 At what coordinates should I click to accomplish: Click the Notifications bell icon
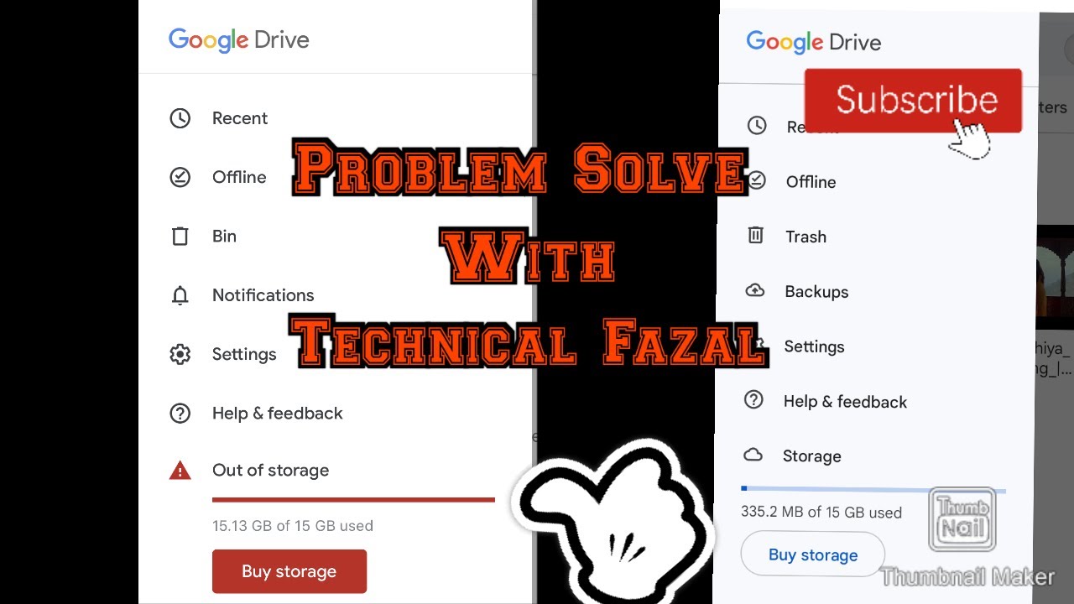pos(180,295)
